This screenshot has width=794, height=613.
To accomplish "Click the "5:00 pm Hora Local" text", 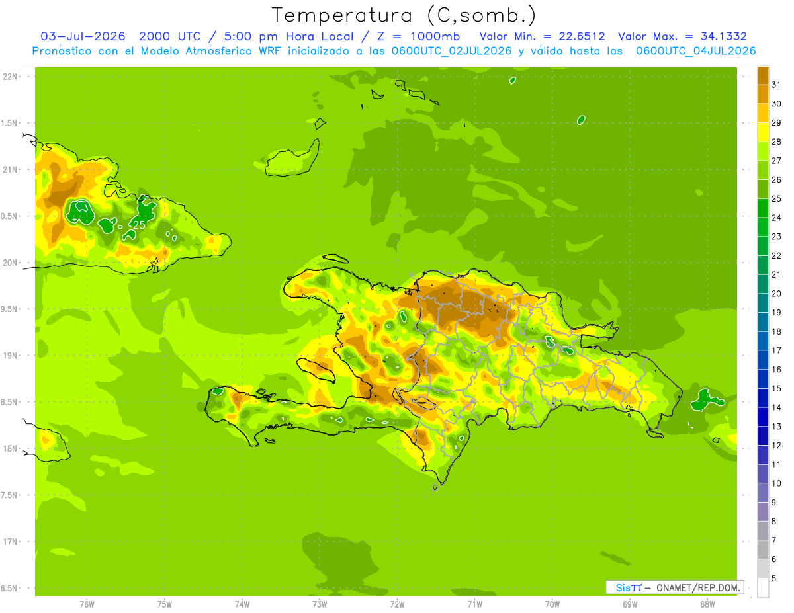I will pyautogui.click(x=287, y=36).
